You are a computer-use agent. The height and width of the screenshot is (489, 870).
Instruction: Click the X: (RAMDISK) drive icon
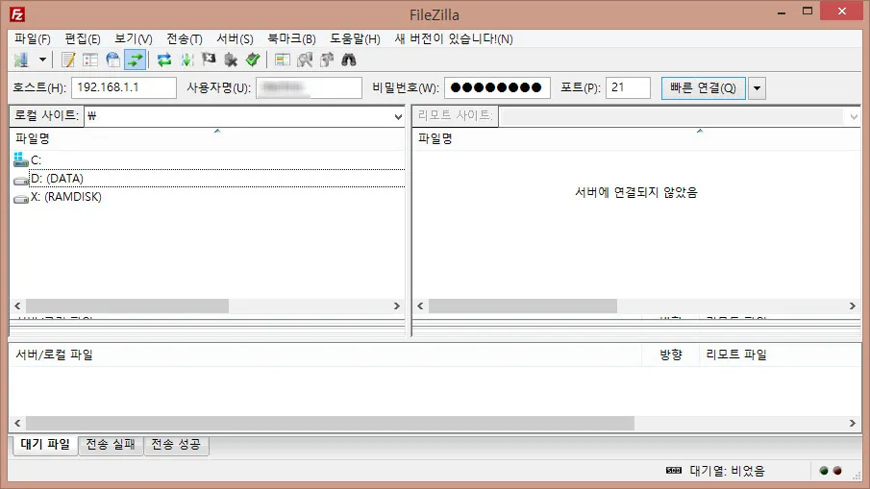click(x=21, y=198)
